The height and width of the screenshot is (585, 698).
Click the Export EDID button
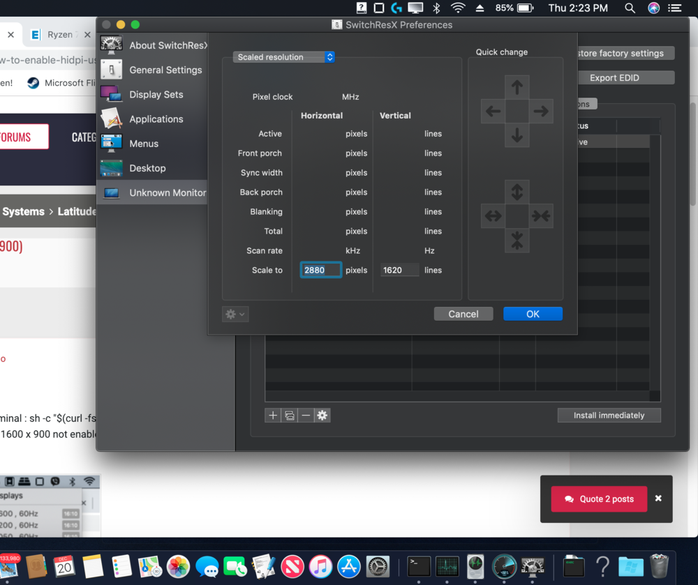click(614, 77)
